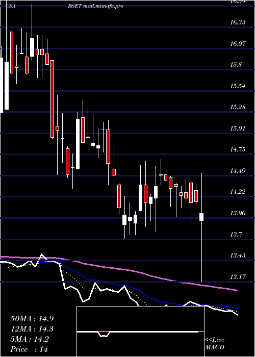Select the 16.33 price axis label
Image resolution: width=255 pixels, height=357 pixels.
tap(238, 22)
